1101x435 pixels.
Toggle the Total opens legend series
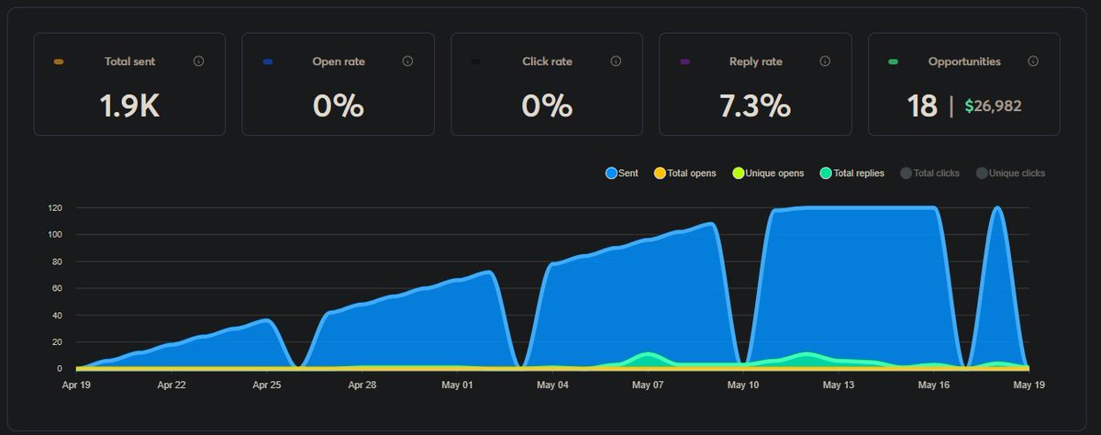pyautogui.click(x=684, y=173)
